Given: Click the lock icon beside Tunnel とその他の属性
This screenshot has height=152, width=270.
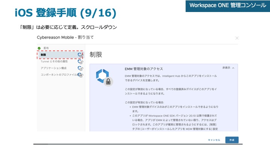Looking at the screenshot, I should [80, 62].
